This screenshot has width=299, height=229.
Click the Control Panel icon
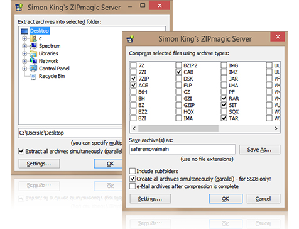tap(33, 69)
